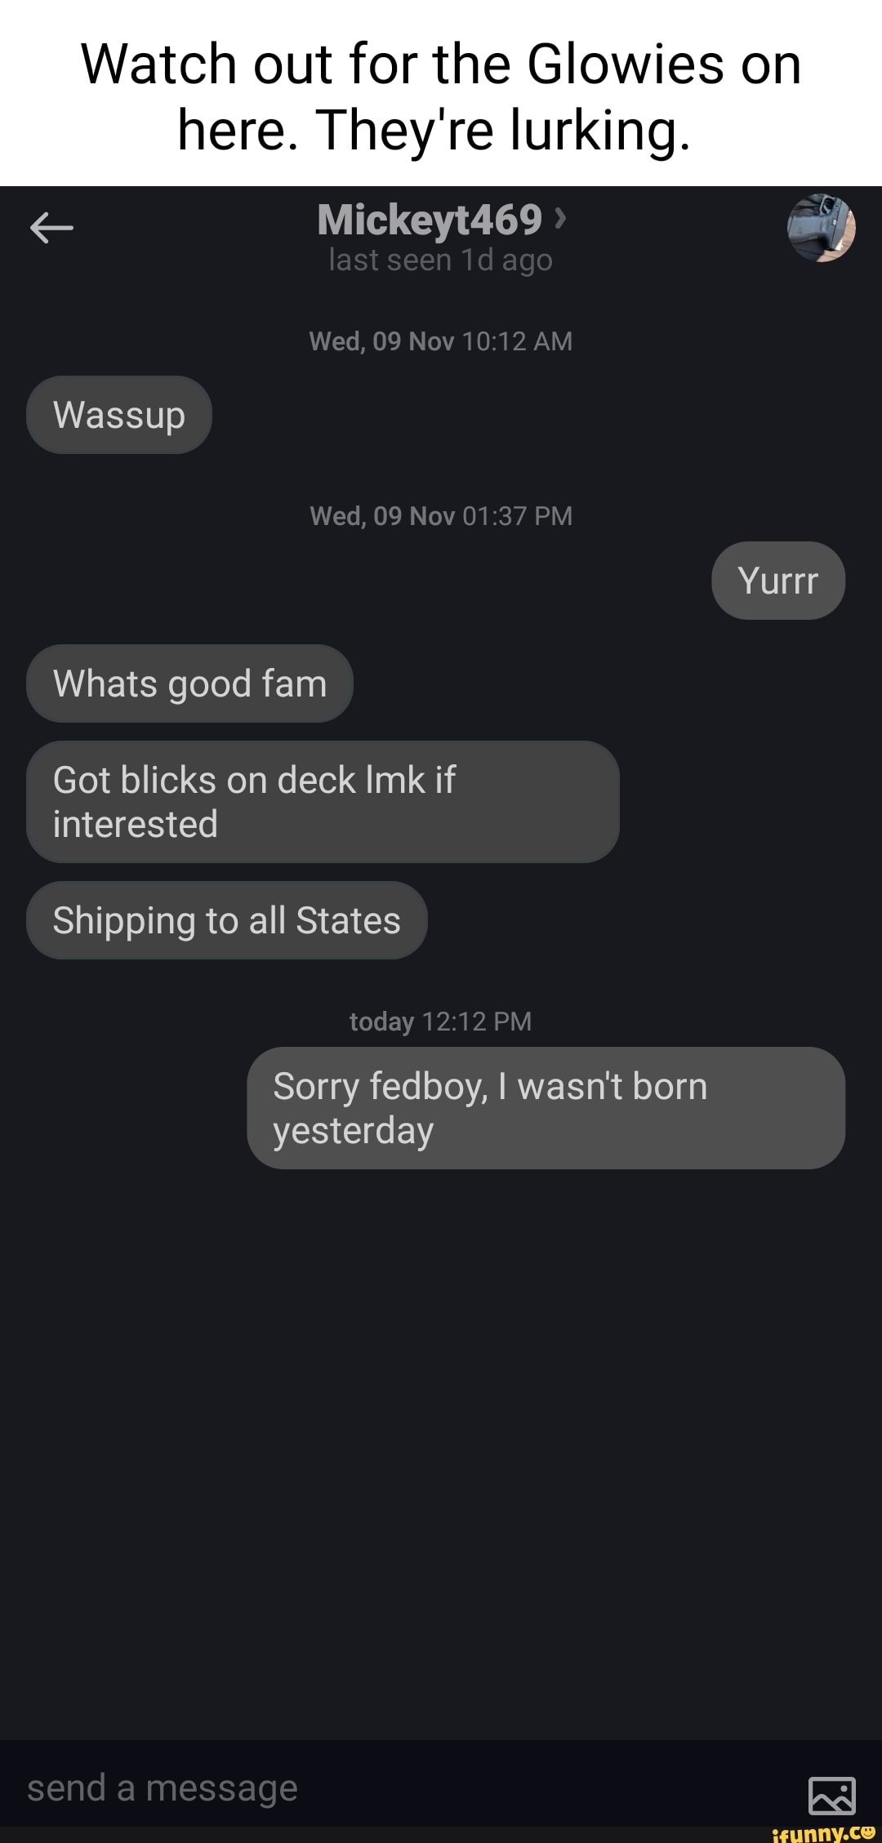Screen dimensions: 882x1843
Task: Open the Mickeyt469 username header
Action: 430,219
